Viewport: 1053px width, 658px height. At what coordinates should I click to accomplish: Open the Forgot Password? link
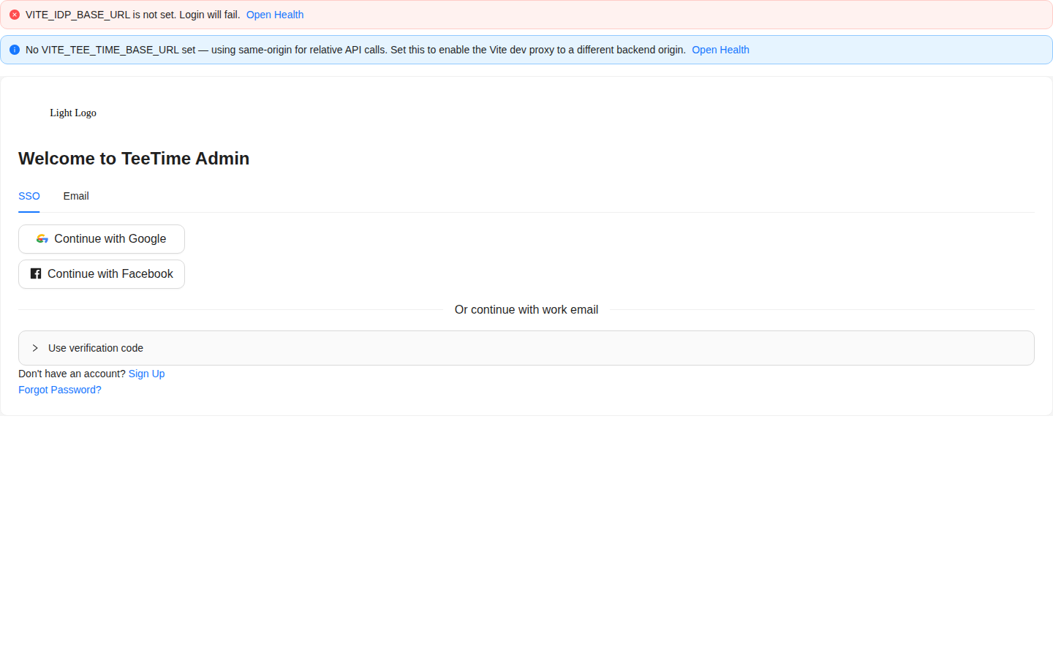pos(60,390)
